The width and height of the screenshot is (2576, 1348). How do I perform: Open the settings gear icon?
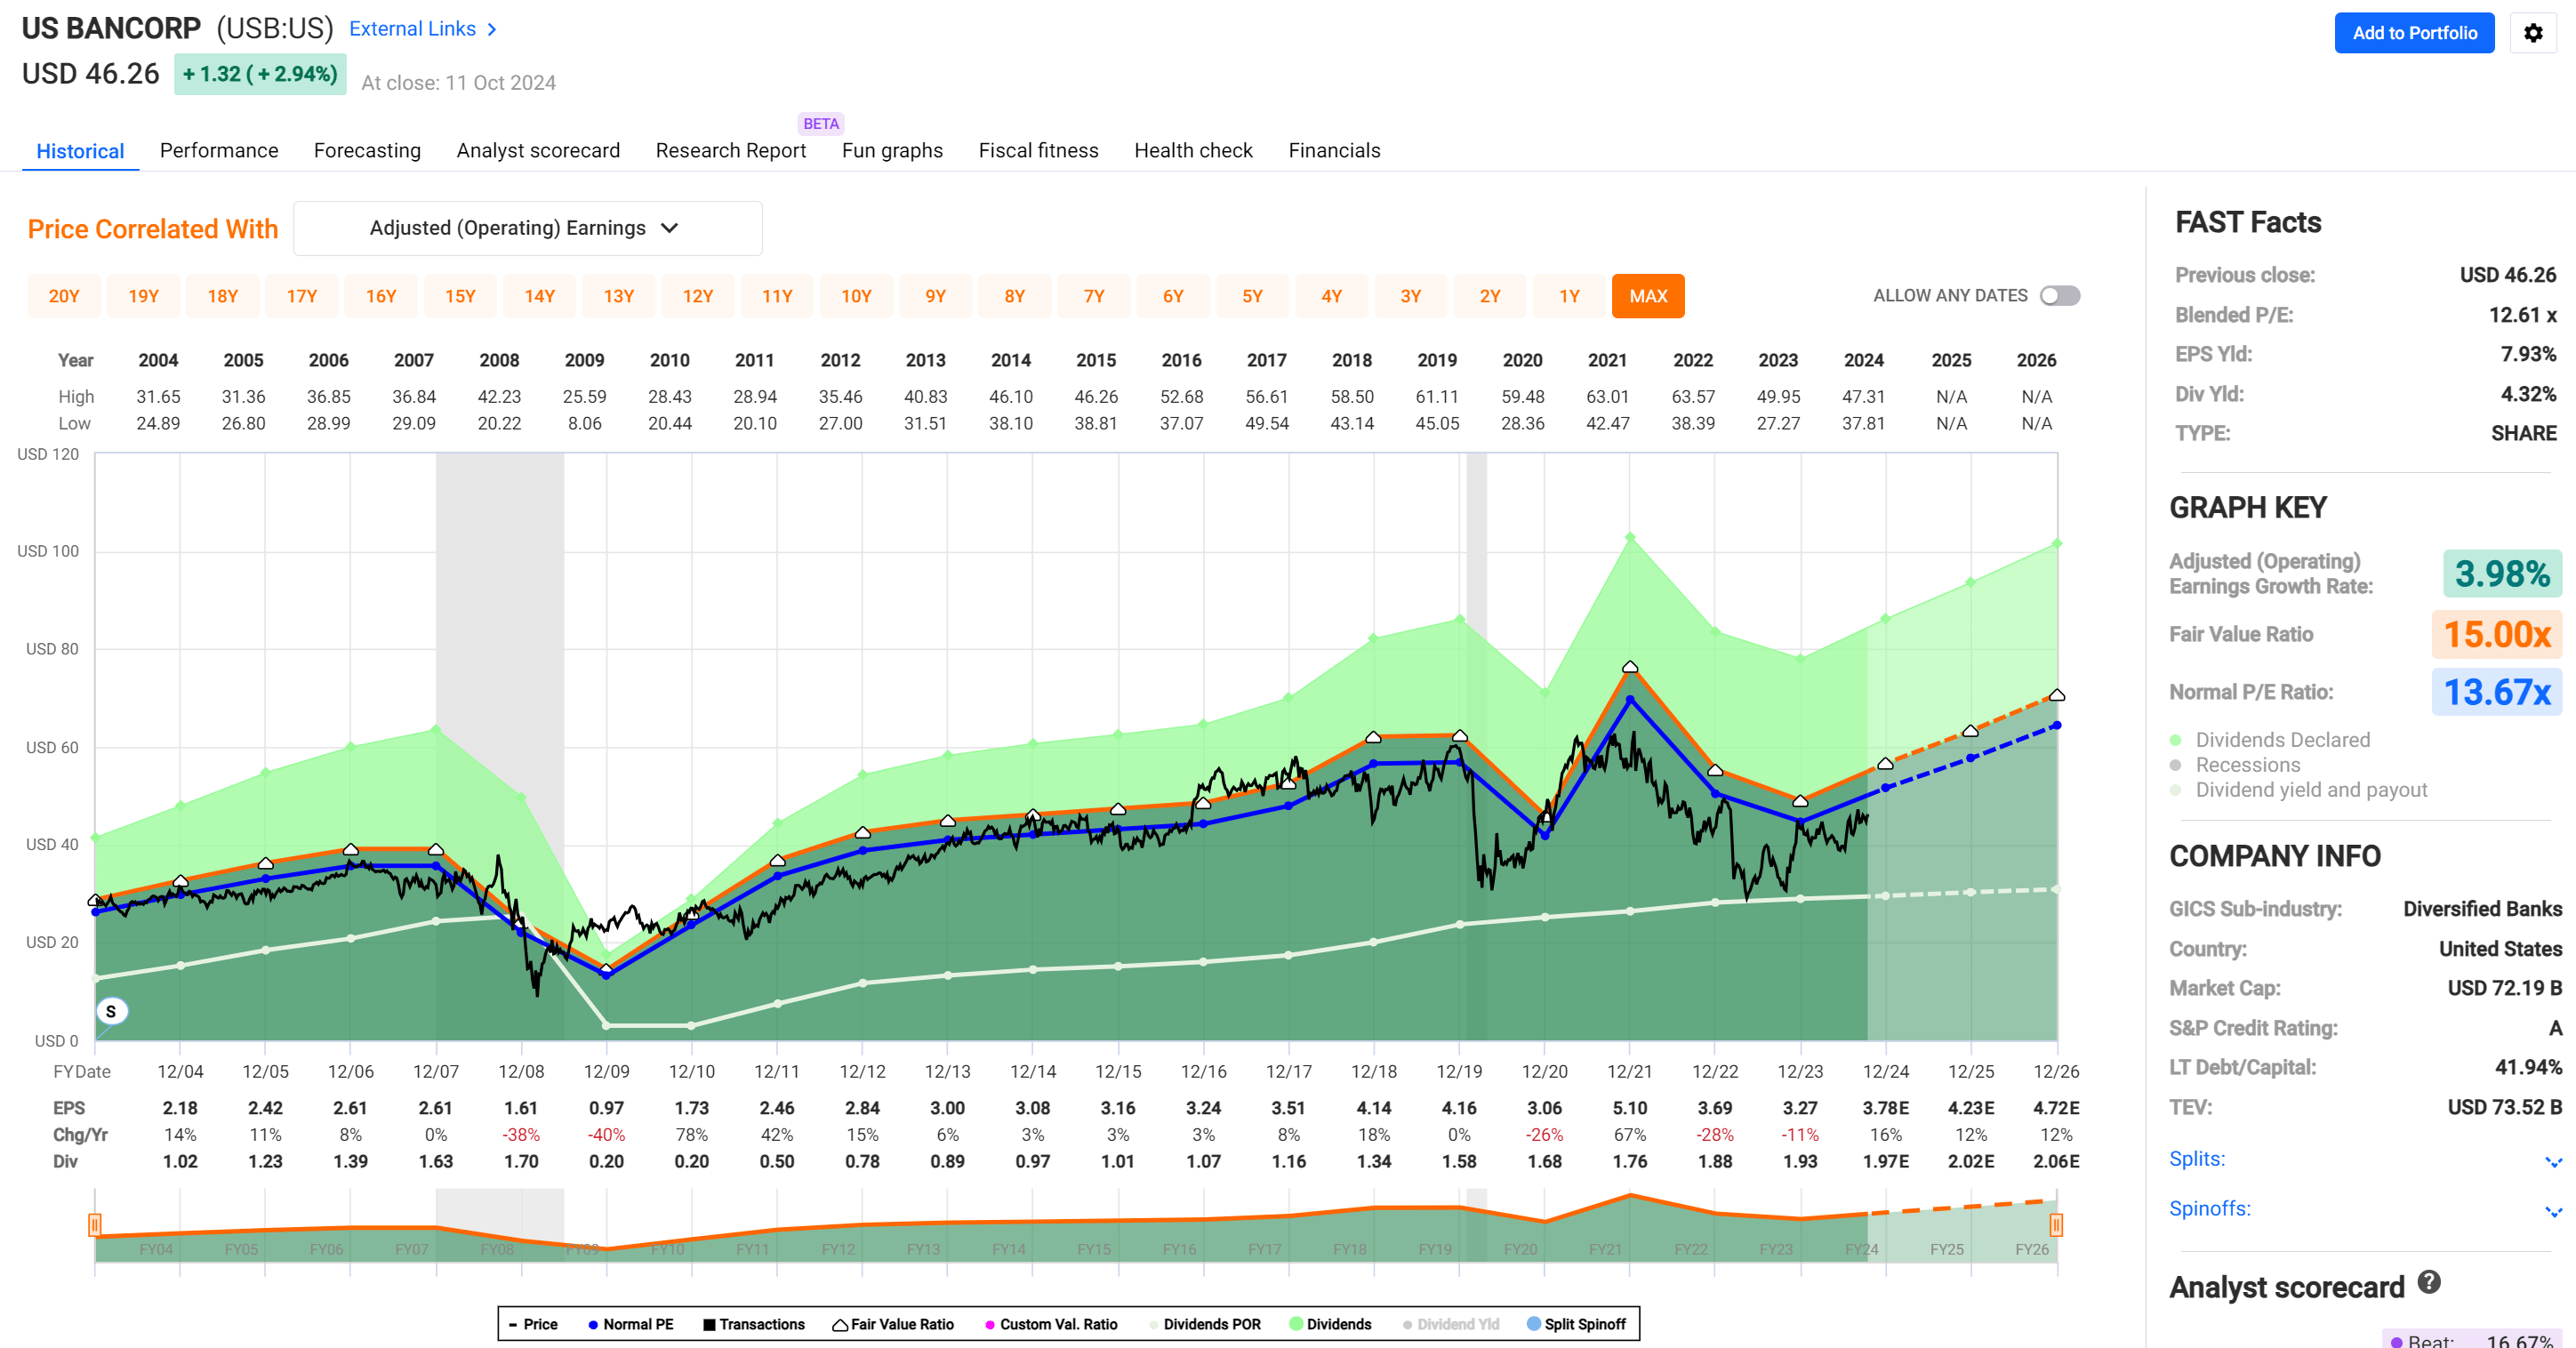(2532, 33)
